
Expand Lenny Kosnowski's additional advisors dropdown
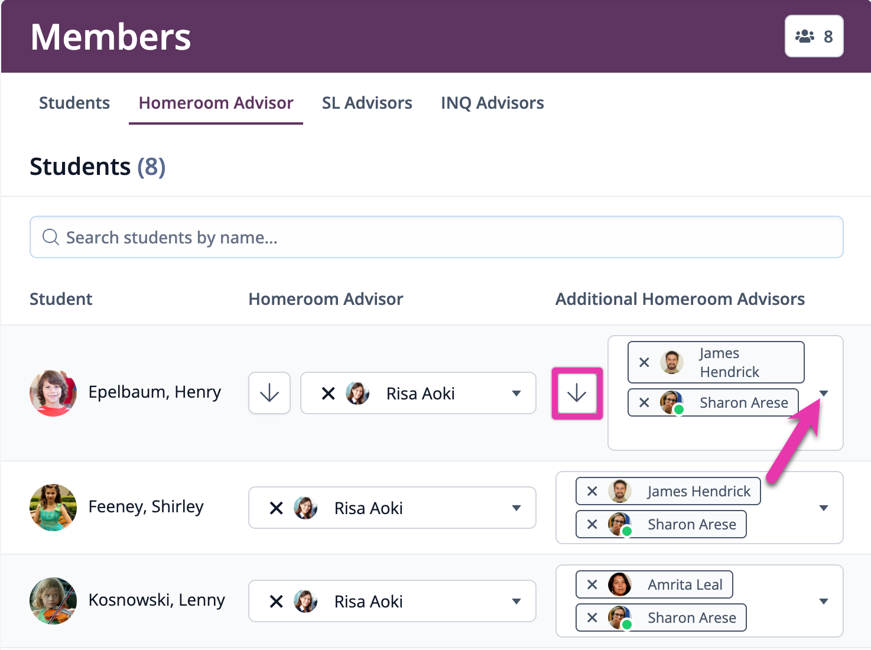pos(824,602)
